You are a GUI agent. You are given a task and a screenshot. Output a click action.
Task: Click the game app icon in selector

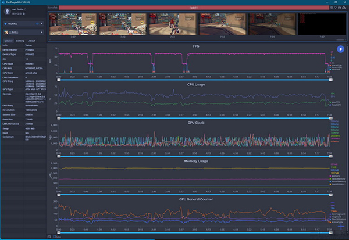click(7, 32)
